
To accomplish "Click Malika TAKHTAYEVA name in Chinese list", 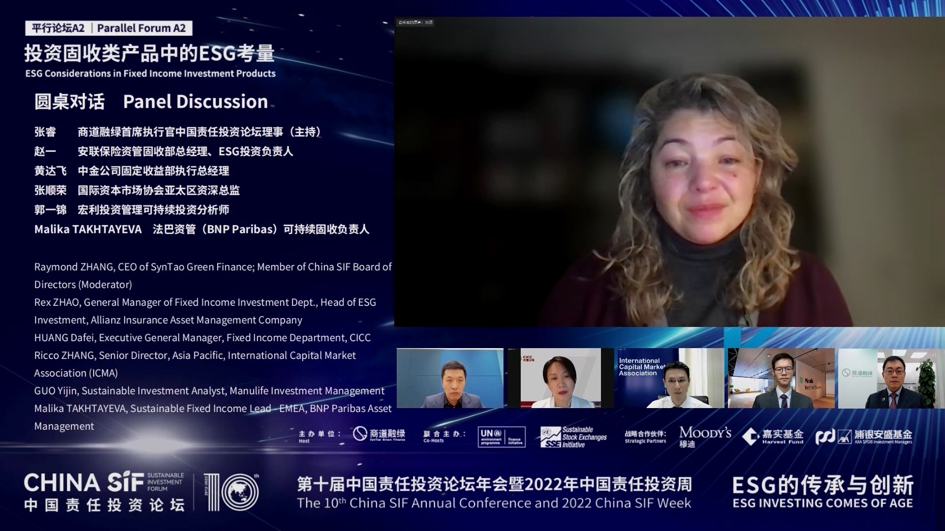I will (88, 230).
